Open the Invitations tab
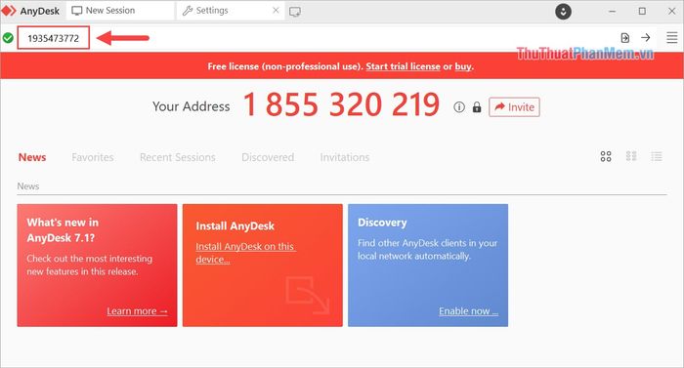 coord(345,157)
